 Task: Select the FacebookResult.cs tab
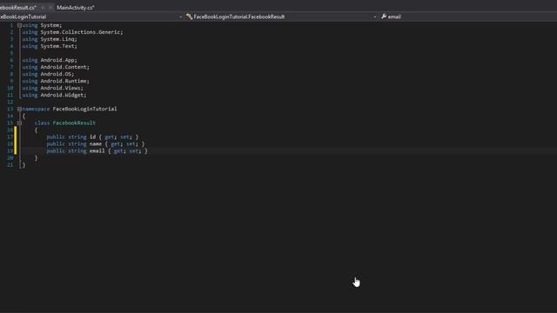click(17, 8)
